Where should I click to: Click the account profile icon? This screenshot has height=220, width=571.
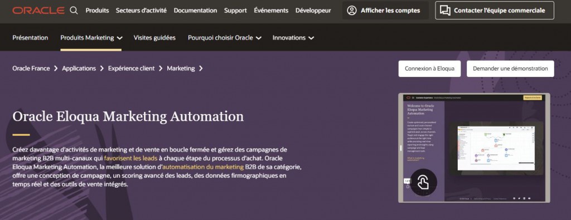(352, 11)
